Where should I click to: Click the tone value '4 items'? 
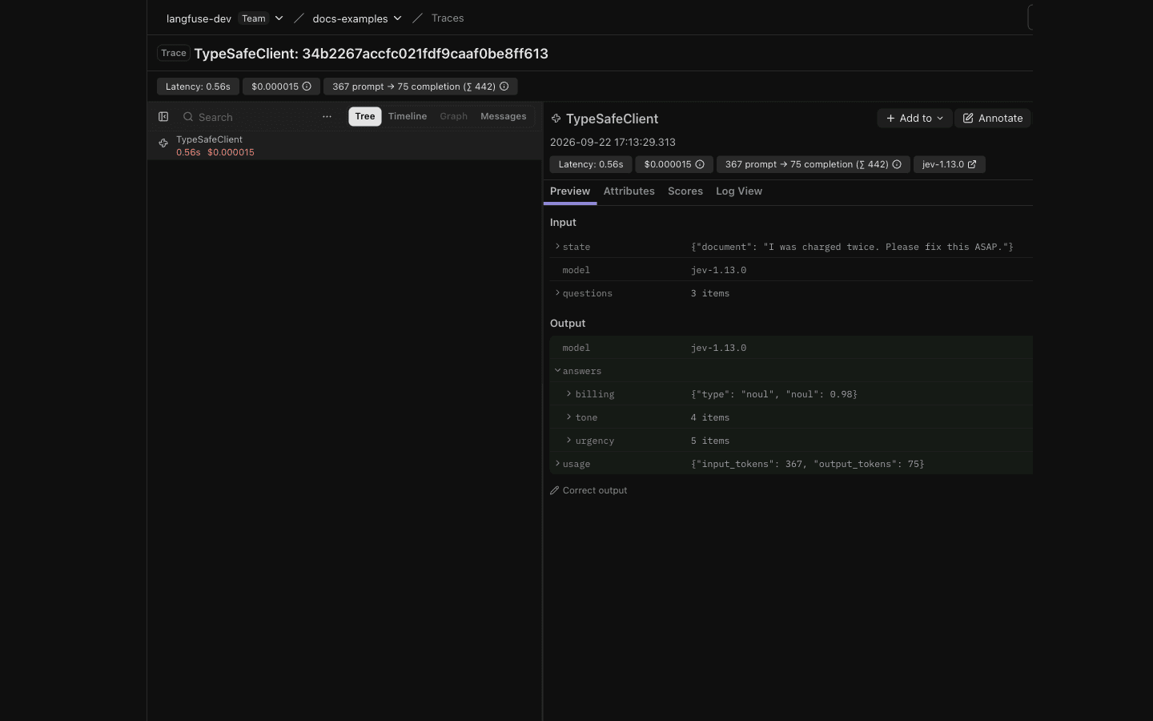click(x=710, y=417)
